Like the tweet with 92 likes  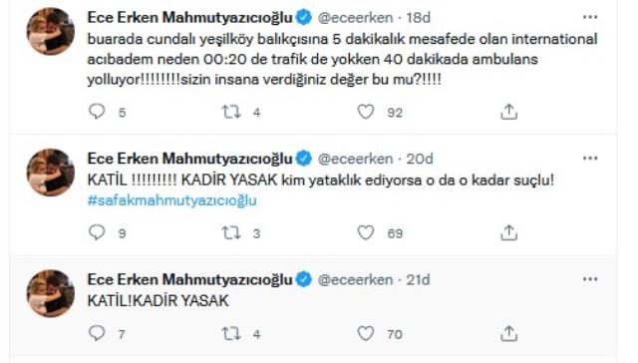coord(366,112)
